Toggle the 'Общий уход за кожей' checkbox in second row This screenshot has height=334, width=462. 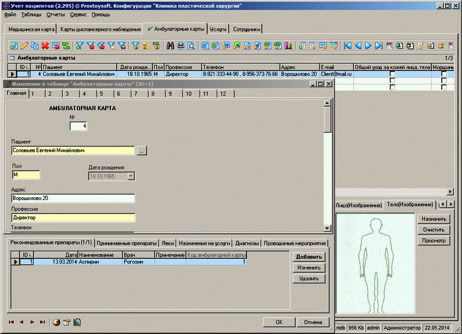(x=393, y=81)
